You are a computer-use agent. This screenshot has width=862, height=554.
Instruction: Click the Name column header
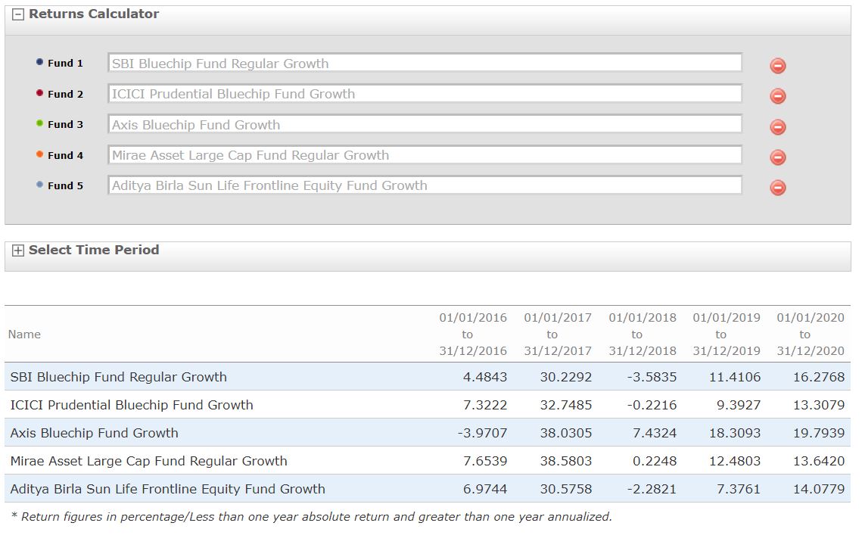[24, 335]
